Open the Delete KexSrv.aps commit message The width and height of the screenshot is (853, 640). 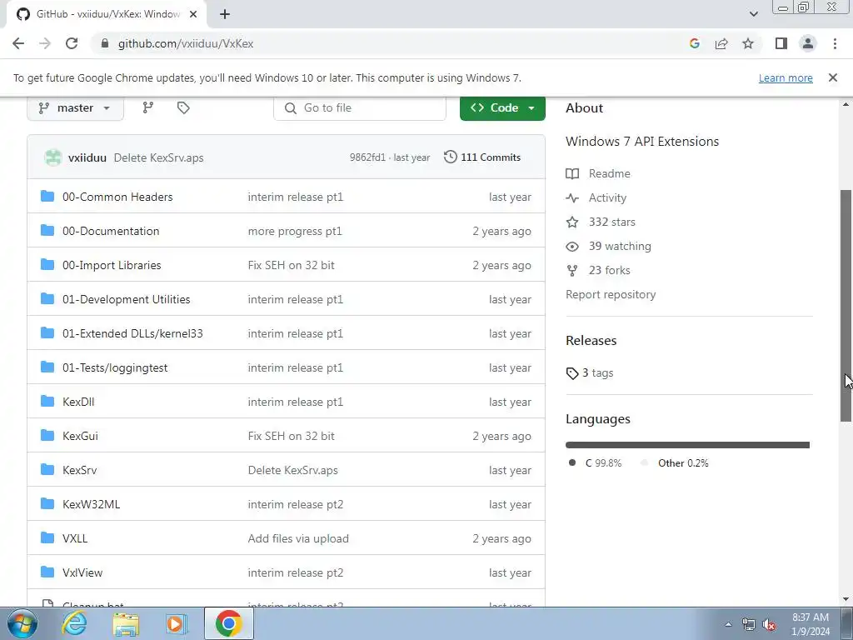click(158, 157)
